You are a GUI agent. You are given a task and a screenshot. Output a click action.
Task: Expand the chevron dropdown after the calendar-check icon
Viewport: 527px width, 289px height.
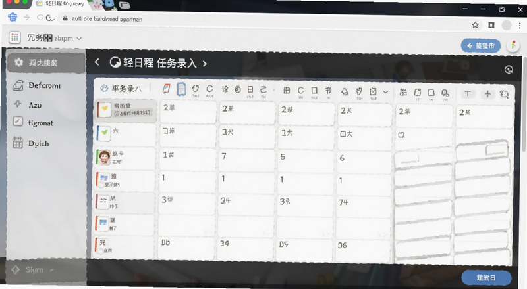(x=385, y=92)
